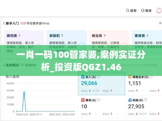The image size is (162, 121).
Task: Click the 30,000 y-axis label
Action: (10, 90)
